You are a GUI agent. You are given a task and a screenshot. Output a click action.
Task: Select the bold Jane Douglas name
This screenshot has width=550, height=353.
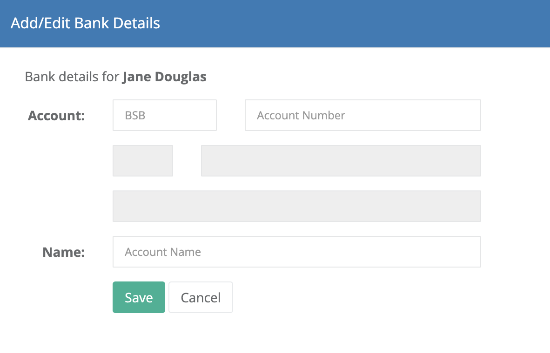click(165, 77)
